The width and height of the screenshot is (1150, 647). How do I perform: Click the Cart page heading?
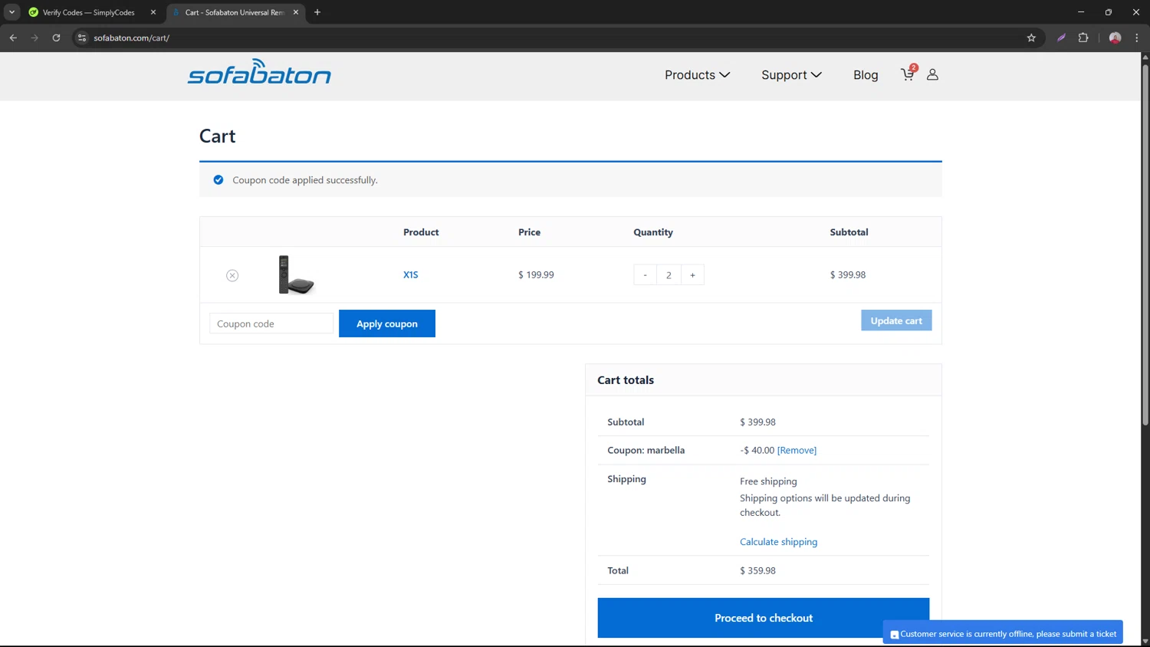(217, 136)
